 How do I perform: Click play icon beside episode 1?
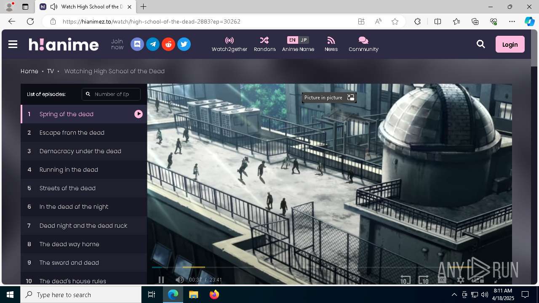click(x=139, y=114)
